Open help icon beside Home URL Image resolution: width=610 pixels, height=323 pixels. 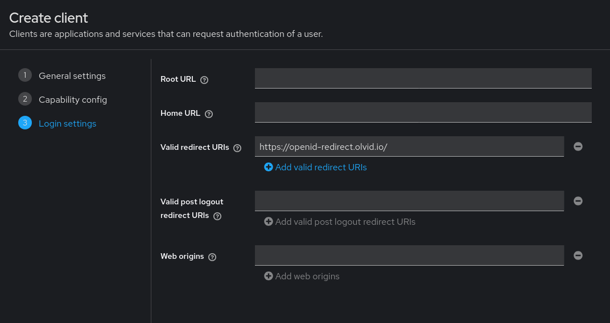pyautogui.click(x=209, y=114)
